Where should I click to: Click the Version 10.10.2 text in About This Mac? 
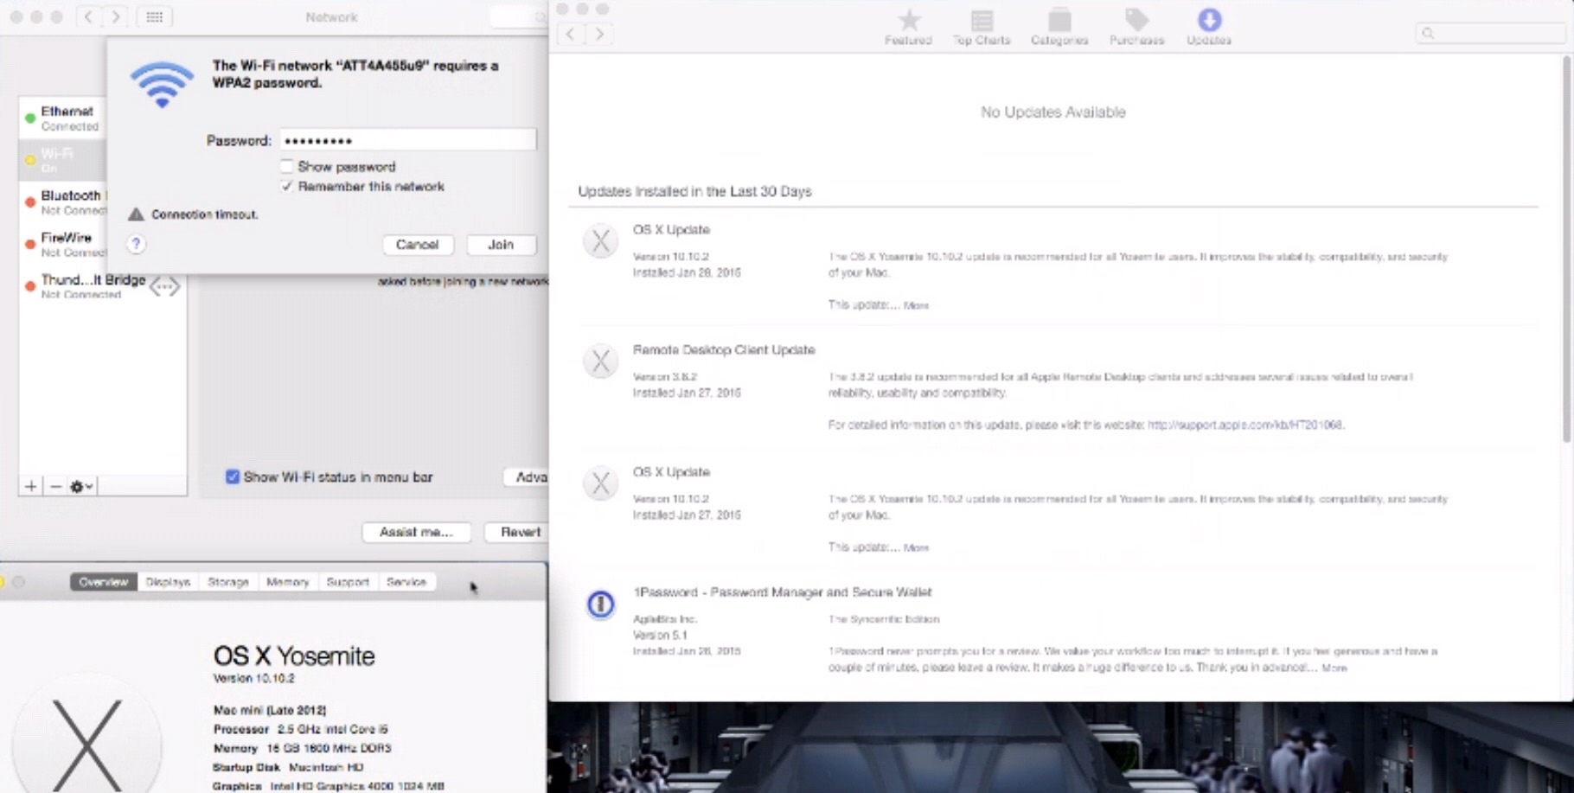[254, 679]
